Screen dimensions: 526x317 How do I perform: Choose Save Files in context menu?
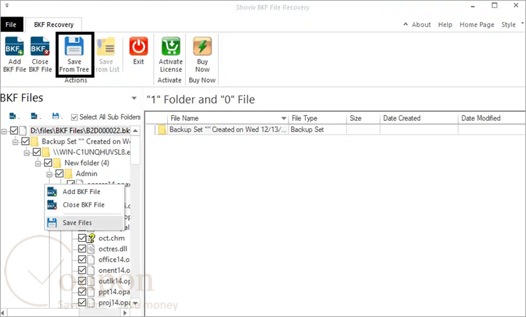(84, 222)
